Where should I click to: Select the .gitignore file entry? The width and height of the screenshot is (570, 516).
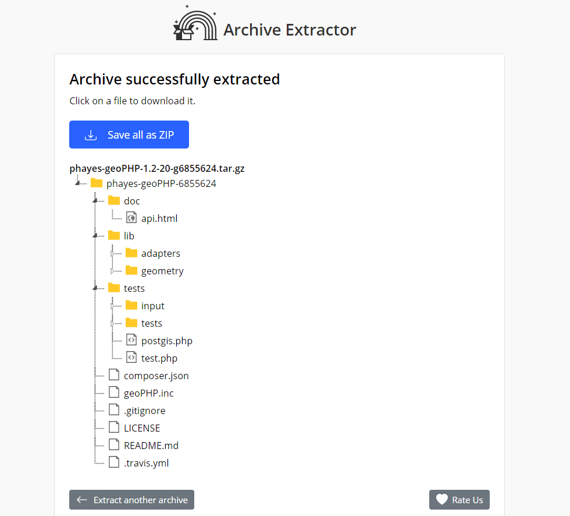144,411
